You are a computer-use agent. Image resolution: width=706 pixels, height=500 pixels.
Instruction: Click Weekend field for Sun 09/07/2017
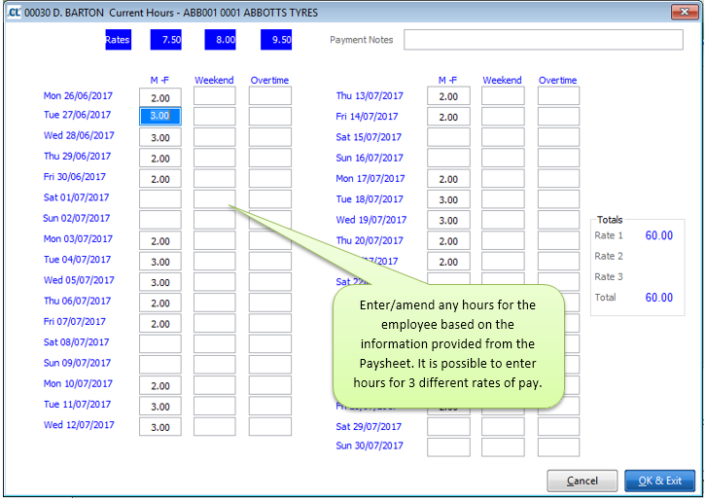pyautogui.click(x=214, y=365)
